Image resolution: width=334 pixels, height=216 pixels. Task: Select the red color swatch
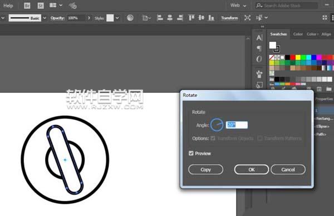(x=293, y=57)
